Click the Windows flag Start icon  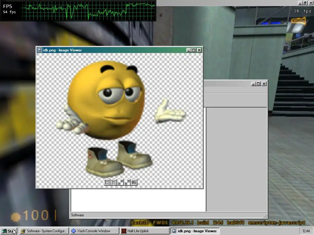4,231
